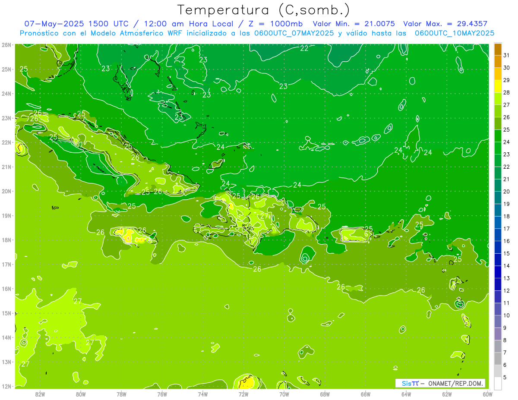Image resolution: width=518 pixels, height=400 pixels.
Task: Click the "68W" longitude label
Action: point(325,394)
